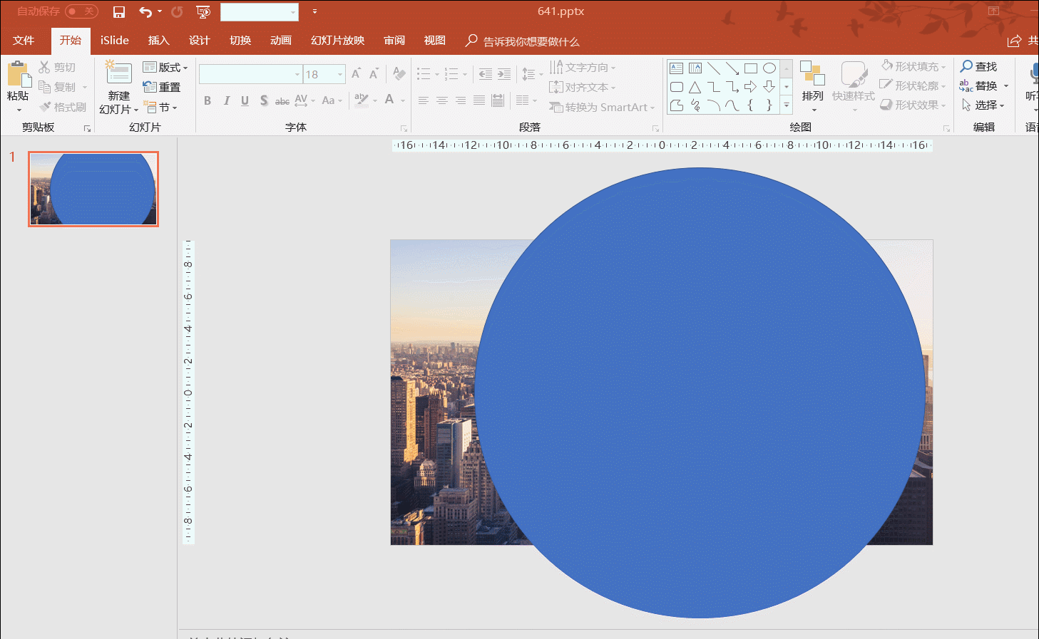Toggle the AutoSave switch
Viewport: 1039px width, 639px height.
(x=81, y=11)
